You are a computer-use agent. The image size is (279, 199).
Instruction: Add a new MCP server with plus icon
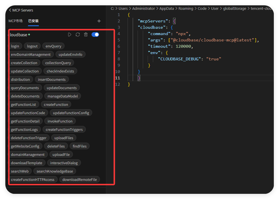click(99, 21)
